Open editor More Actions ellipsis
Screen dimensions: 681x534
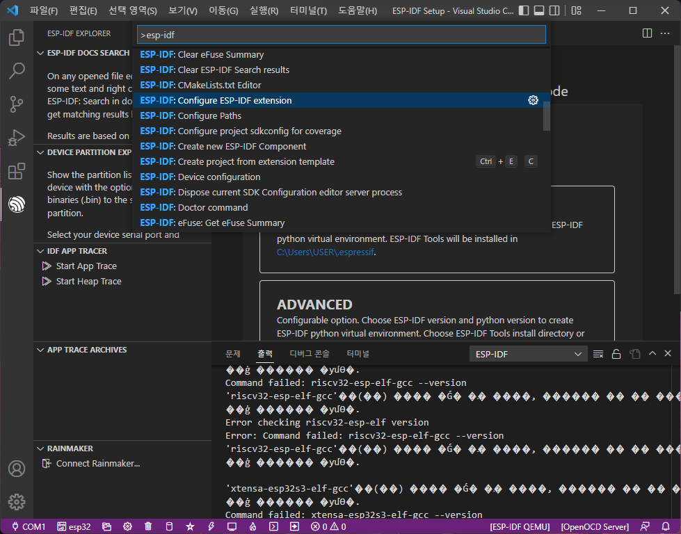click(665, 33)
